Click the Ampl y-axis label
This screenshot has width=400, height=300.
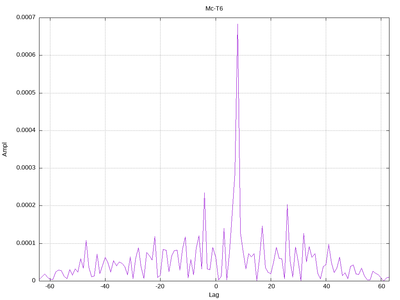point(5,149)
